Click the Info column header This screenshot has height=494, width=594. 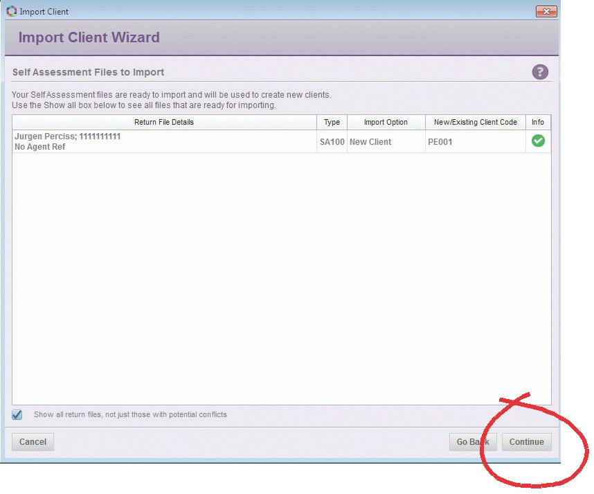click(538, 123)
